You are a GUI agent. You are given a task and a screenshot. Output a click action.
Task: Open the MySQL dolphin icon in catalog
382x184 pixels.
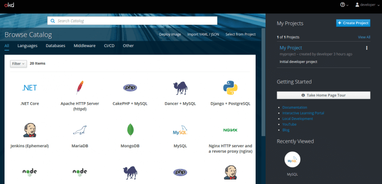point(180,130)
